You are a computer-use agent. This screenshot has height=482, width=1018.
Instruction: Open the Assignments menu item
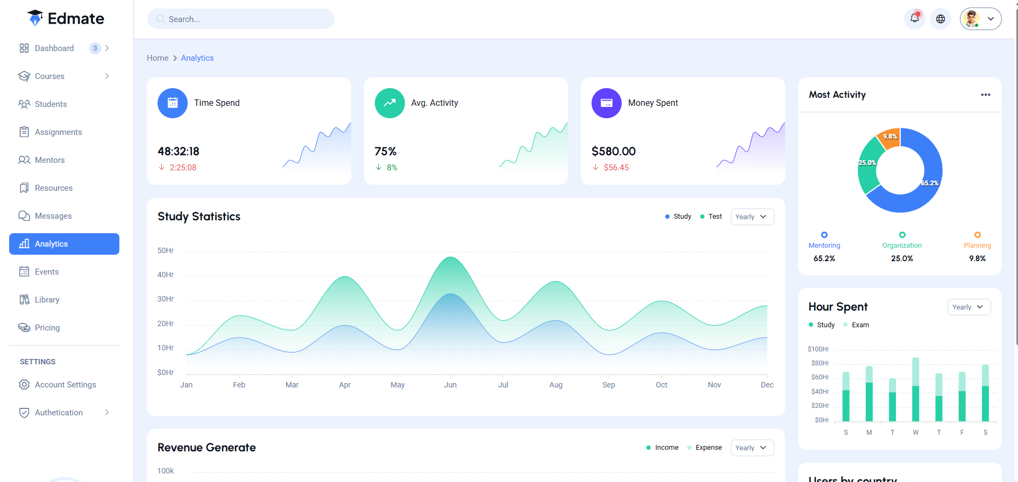[x=65, y=132]
